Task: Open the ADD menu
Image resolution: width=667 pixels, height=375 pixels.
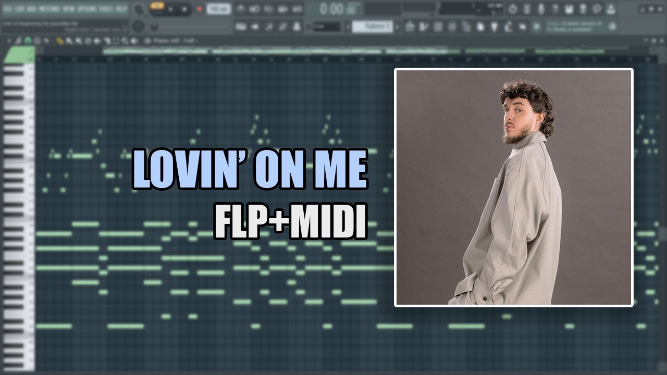Action: click(x=31, y=9)
